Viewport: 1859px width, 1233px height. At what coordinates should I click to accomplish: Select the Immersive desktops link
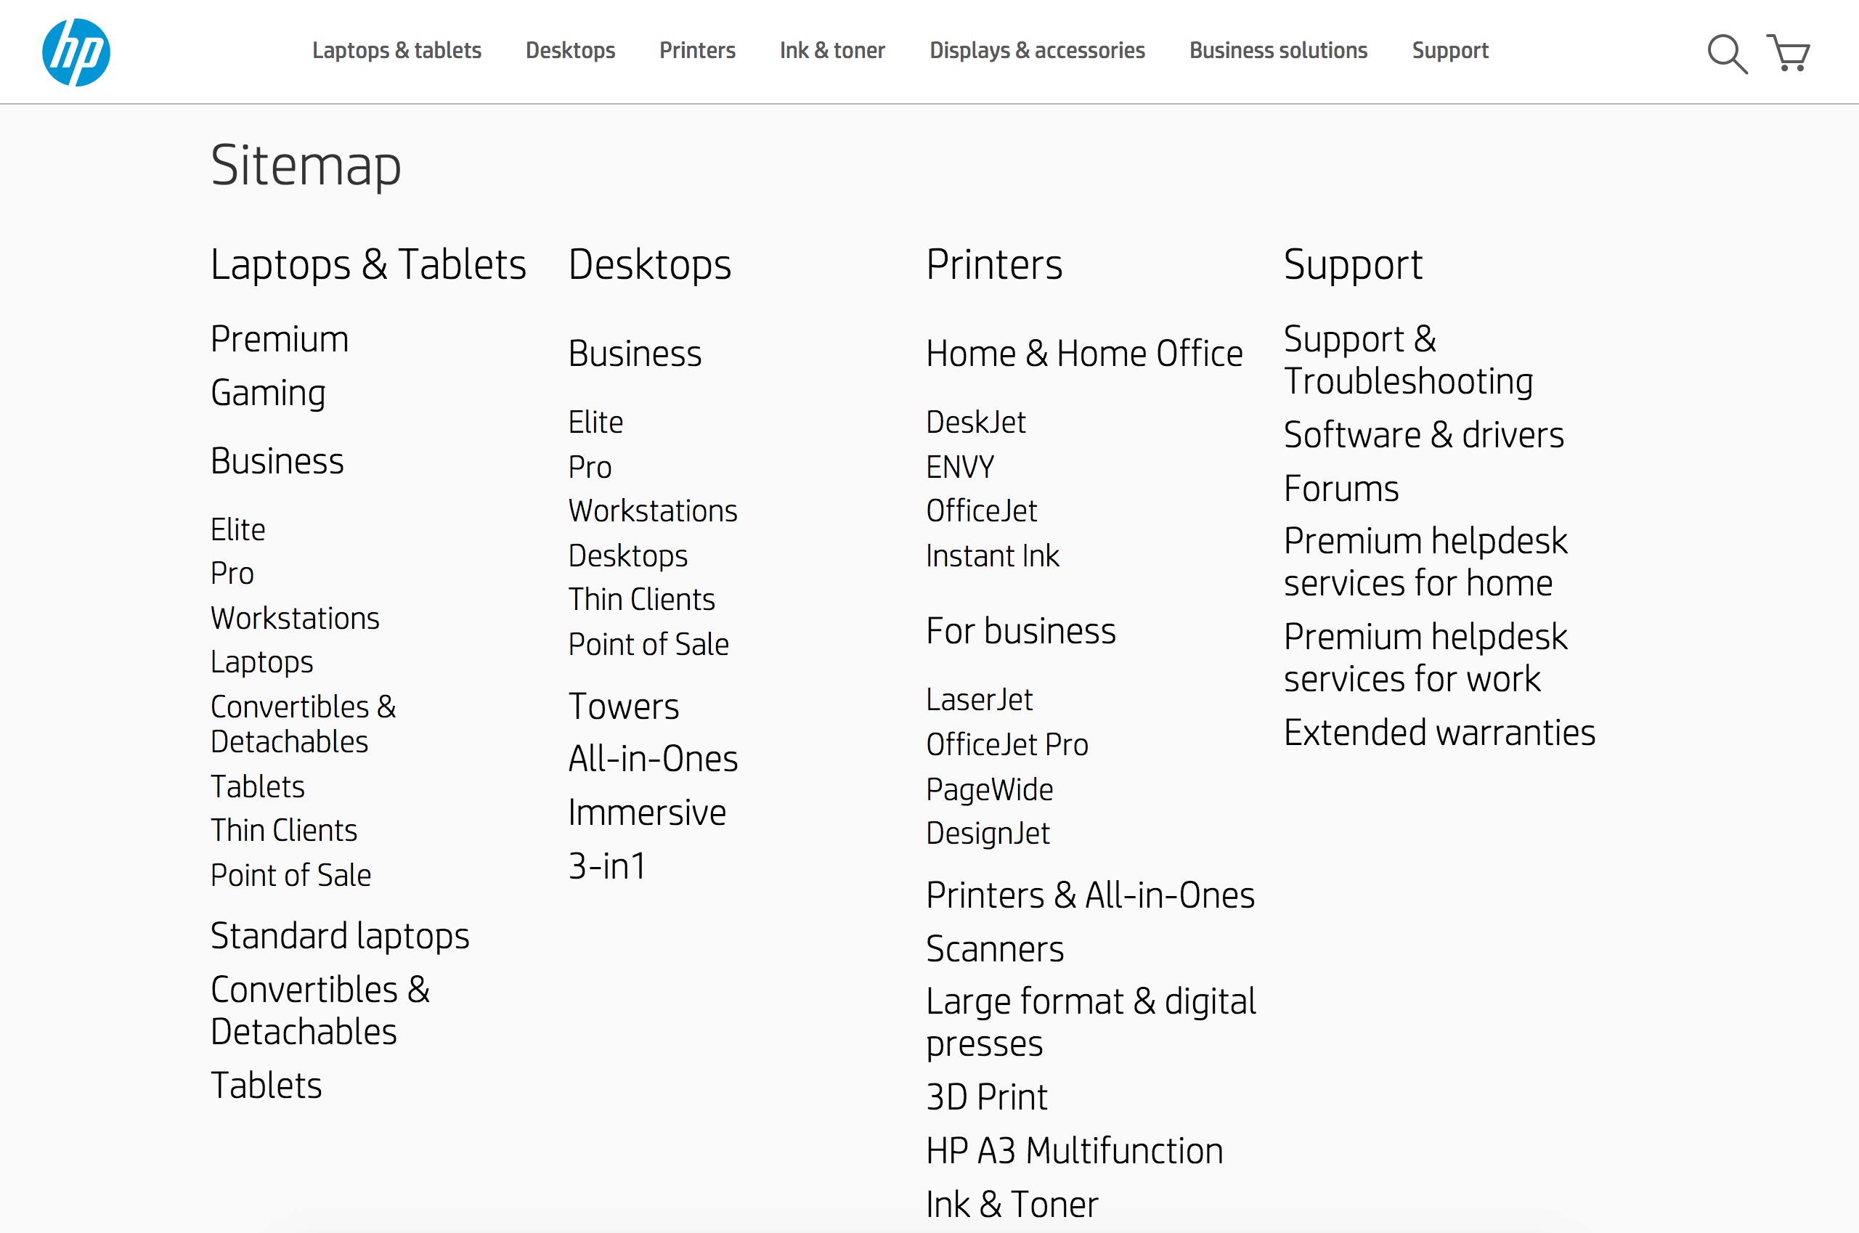(x=647, y=813)
